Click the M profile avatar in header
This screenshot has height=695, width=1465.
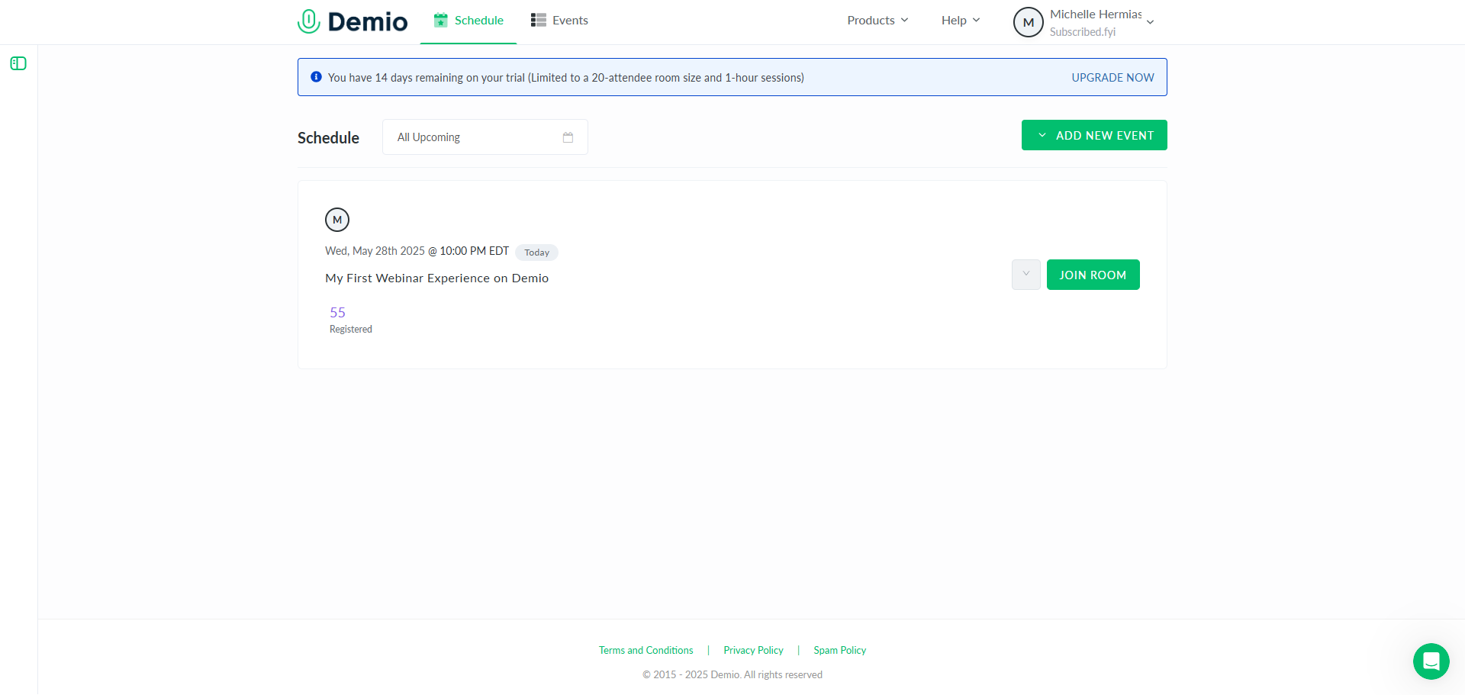[1028, 22]
